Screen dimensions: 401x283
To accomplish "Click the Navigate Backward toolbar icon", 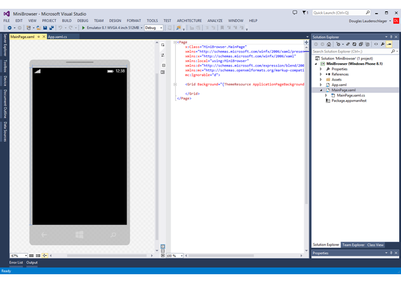I will coord(9,28).
